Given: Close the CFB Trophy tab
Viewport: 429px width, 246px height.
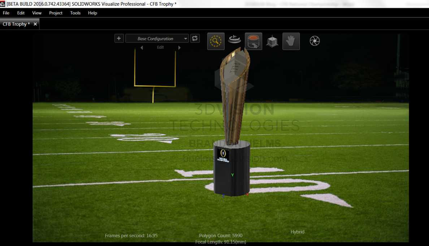Looking at the screenshot, I should pos(35,24).
